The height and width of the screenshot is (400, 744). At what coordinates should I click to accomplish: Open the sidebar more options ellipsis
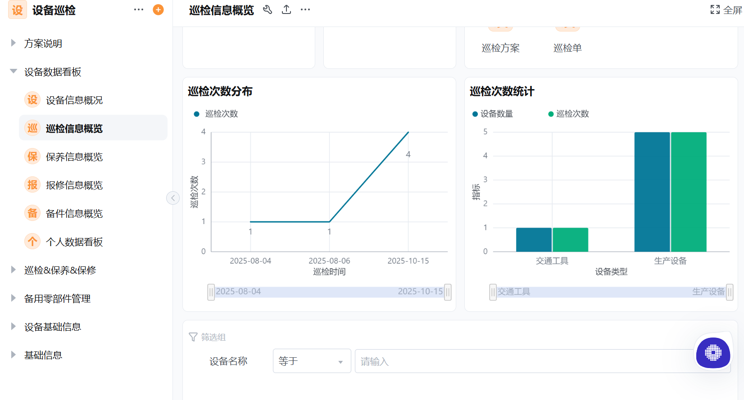pyautogui.click(x=139, y=10)
